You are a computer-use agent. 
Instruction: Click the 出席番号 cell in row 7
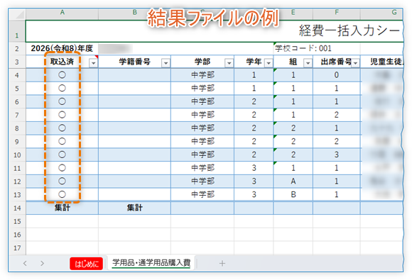[337, 115]
